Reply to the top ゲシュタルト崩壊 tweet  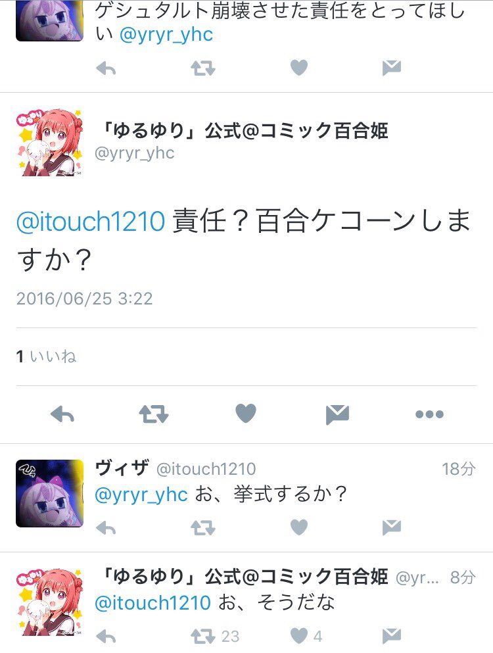(x=106, y=68)
